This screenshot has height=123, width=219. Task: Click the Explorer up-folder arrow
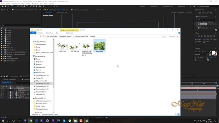[40, 37]
